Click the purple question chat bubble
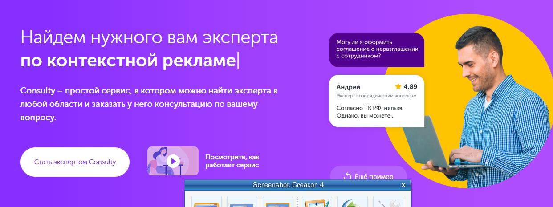This screenshot has height=207, width=553. [376, 49]
